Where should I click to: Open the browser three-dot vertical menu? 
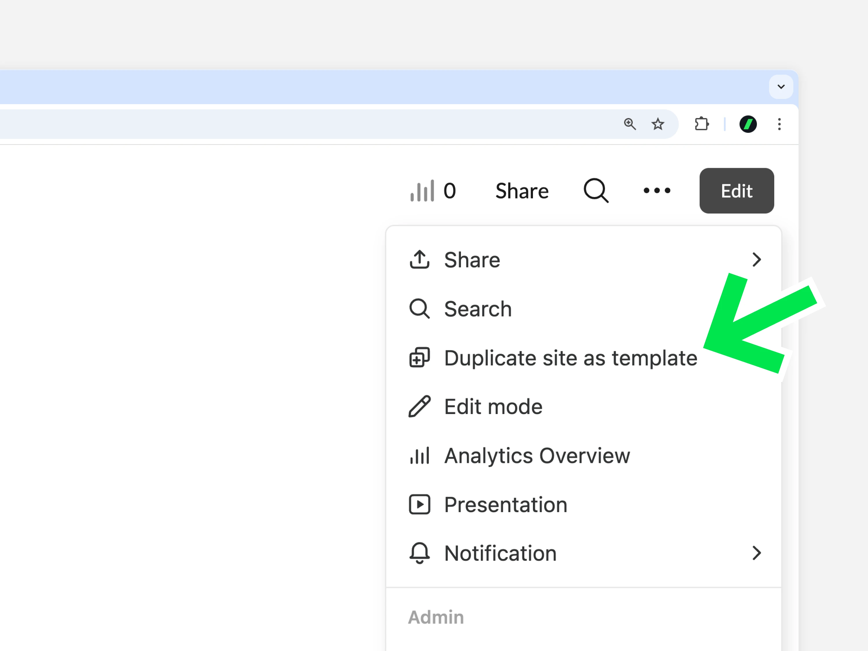(x=779, y=124)
